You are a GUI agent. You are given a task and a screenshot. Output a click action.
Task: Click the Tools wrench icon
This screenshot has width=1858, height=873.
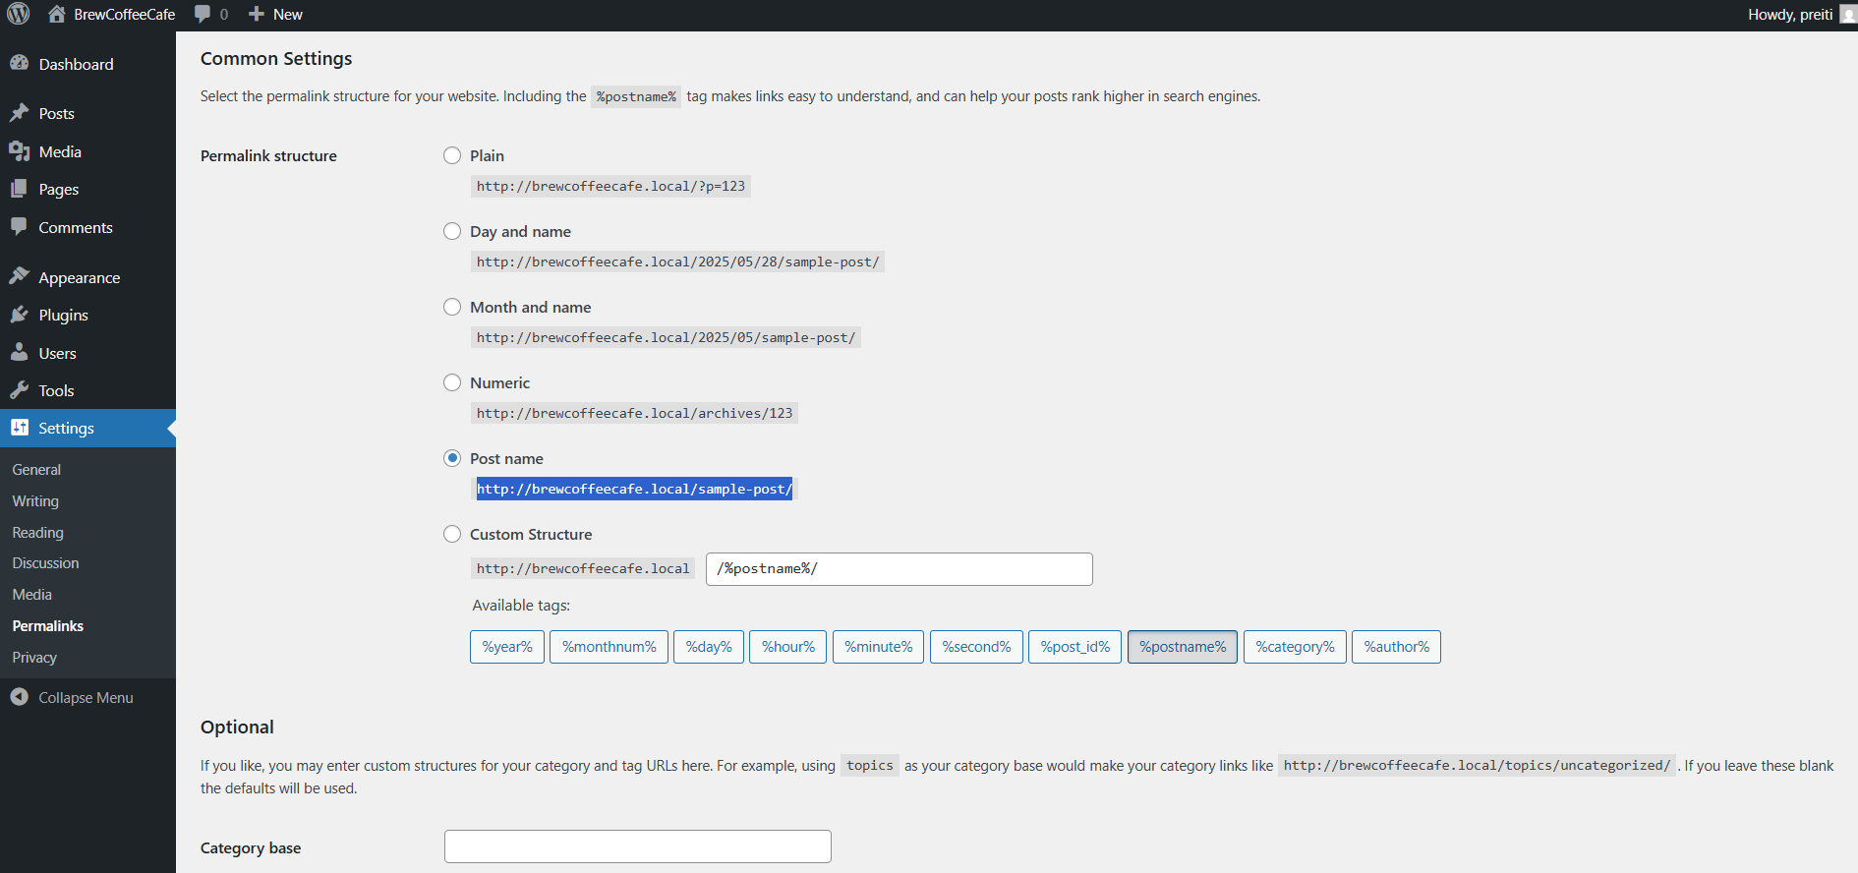click(19, 389)
